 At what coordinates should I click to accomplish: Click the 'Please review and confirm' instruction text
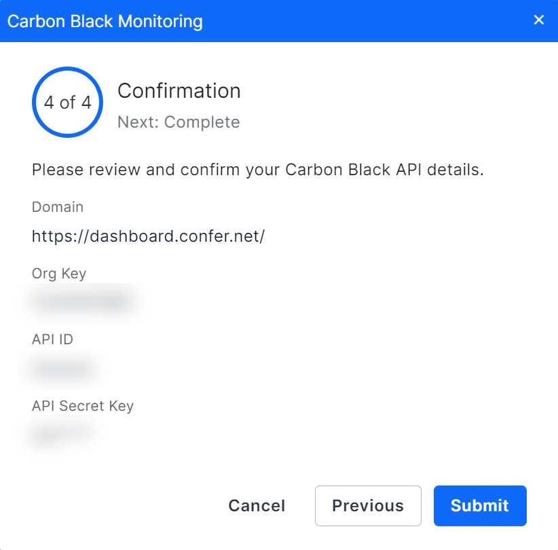258,170
